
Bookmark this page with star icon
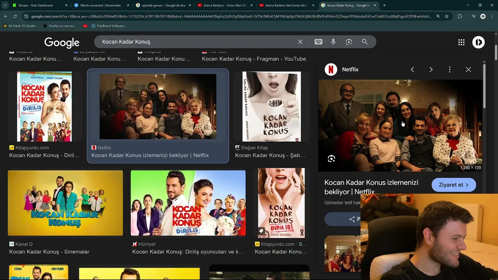coord(447,16)
